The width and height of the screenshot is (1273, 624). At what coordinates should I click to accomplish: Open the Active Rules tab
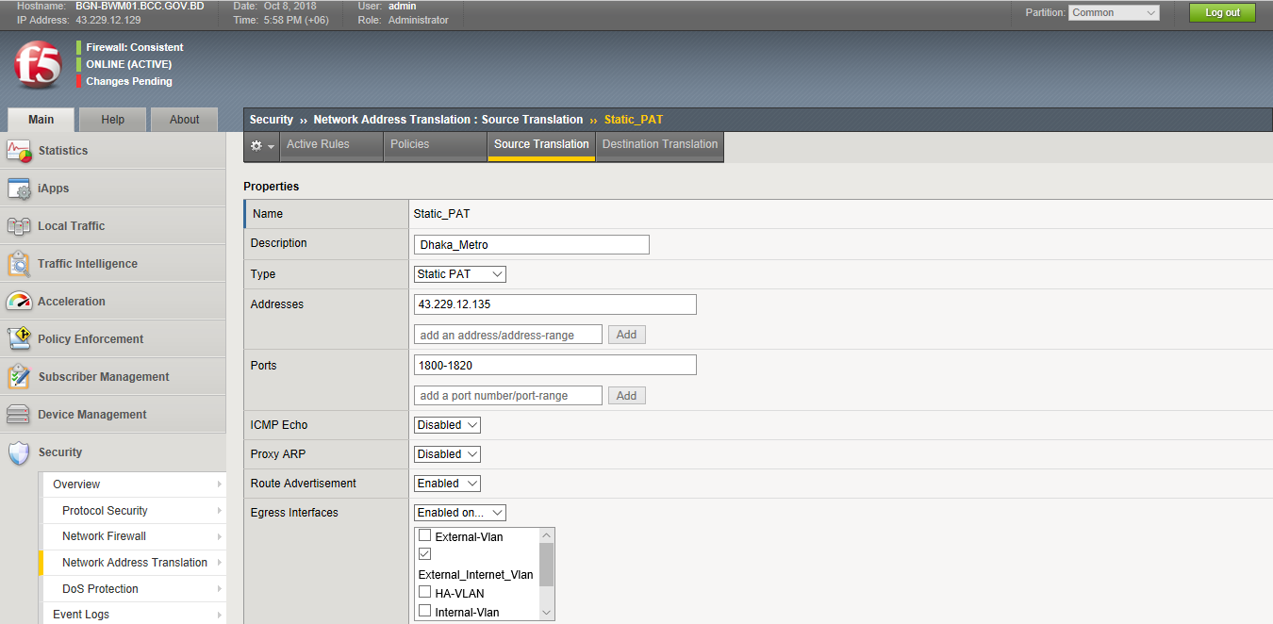coord(318,145)
